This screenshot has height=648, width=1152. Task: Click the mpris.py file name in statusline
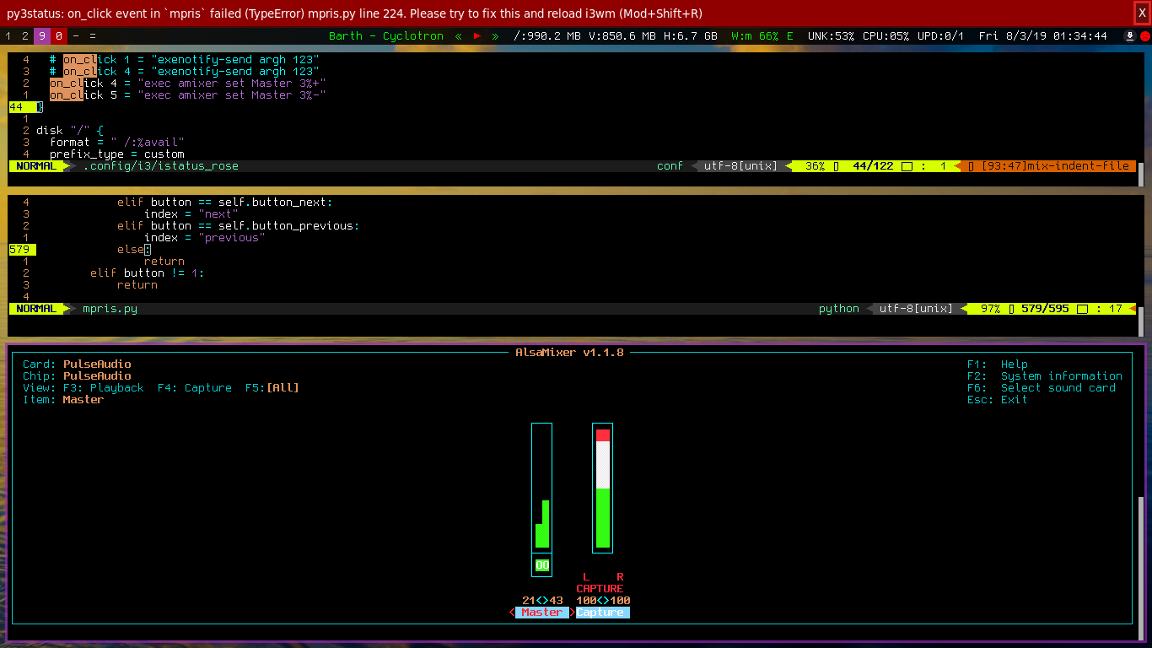pyautogui.click(x=110, y=309)
